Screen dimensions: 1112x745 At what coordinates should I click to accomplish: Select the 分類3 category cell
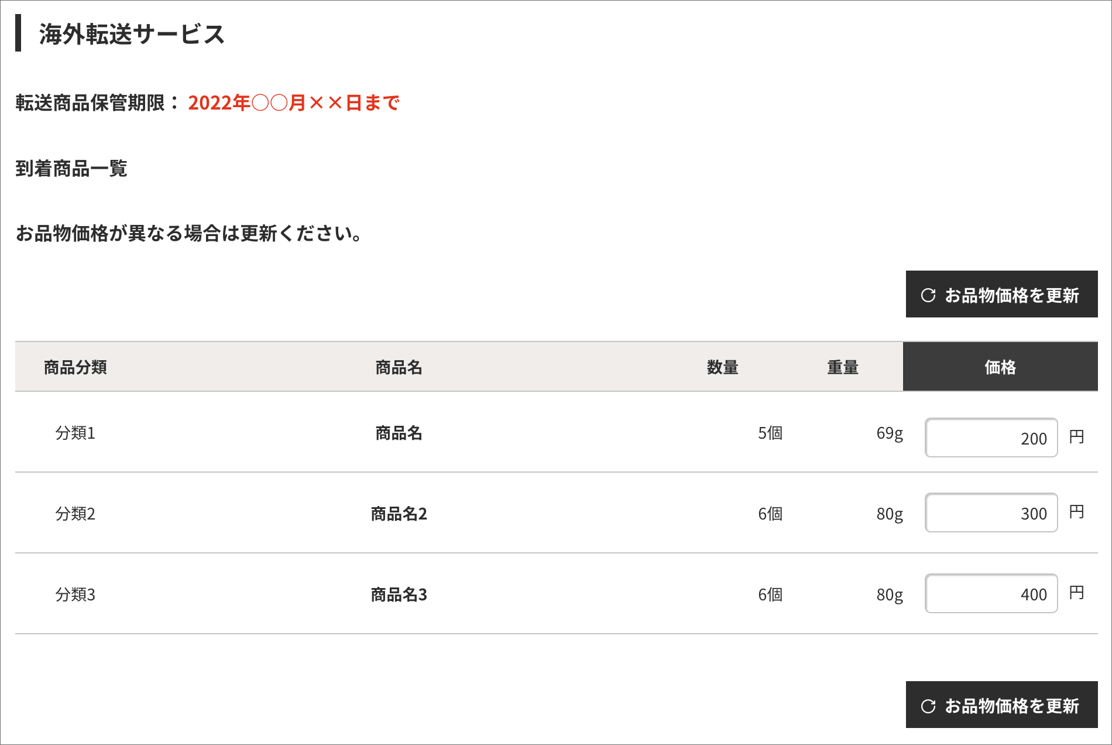click(75, 594)
